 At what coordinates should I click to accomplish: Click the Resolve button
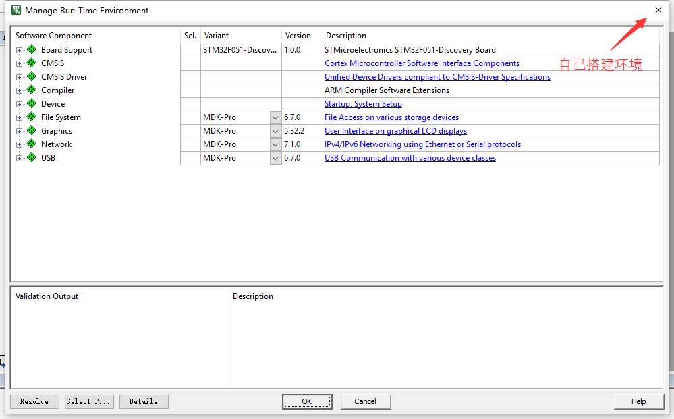34,401
